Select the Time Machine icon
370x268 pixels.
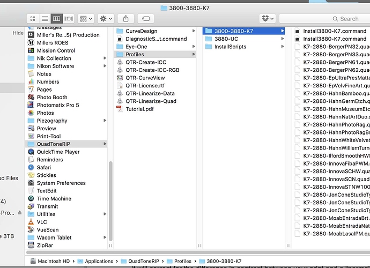pos(31,198)
